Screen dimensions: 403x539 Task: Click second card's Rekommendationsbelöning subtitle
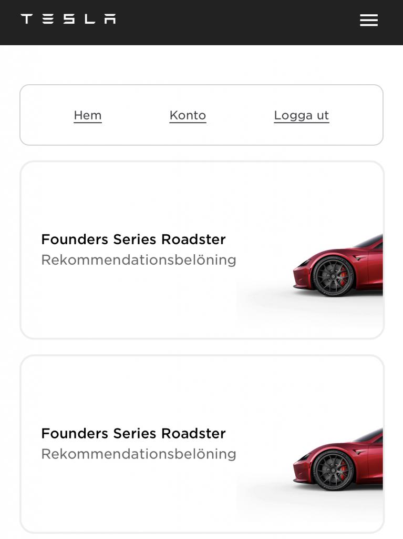coord(139,454)
